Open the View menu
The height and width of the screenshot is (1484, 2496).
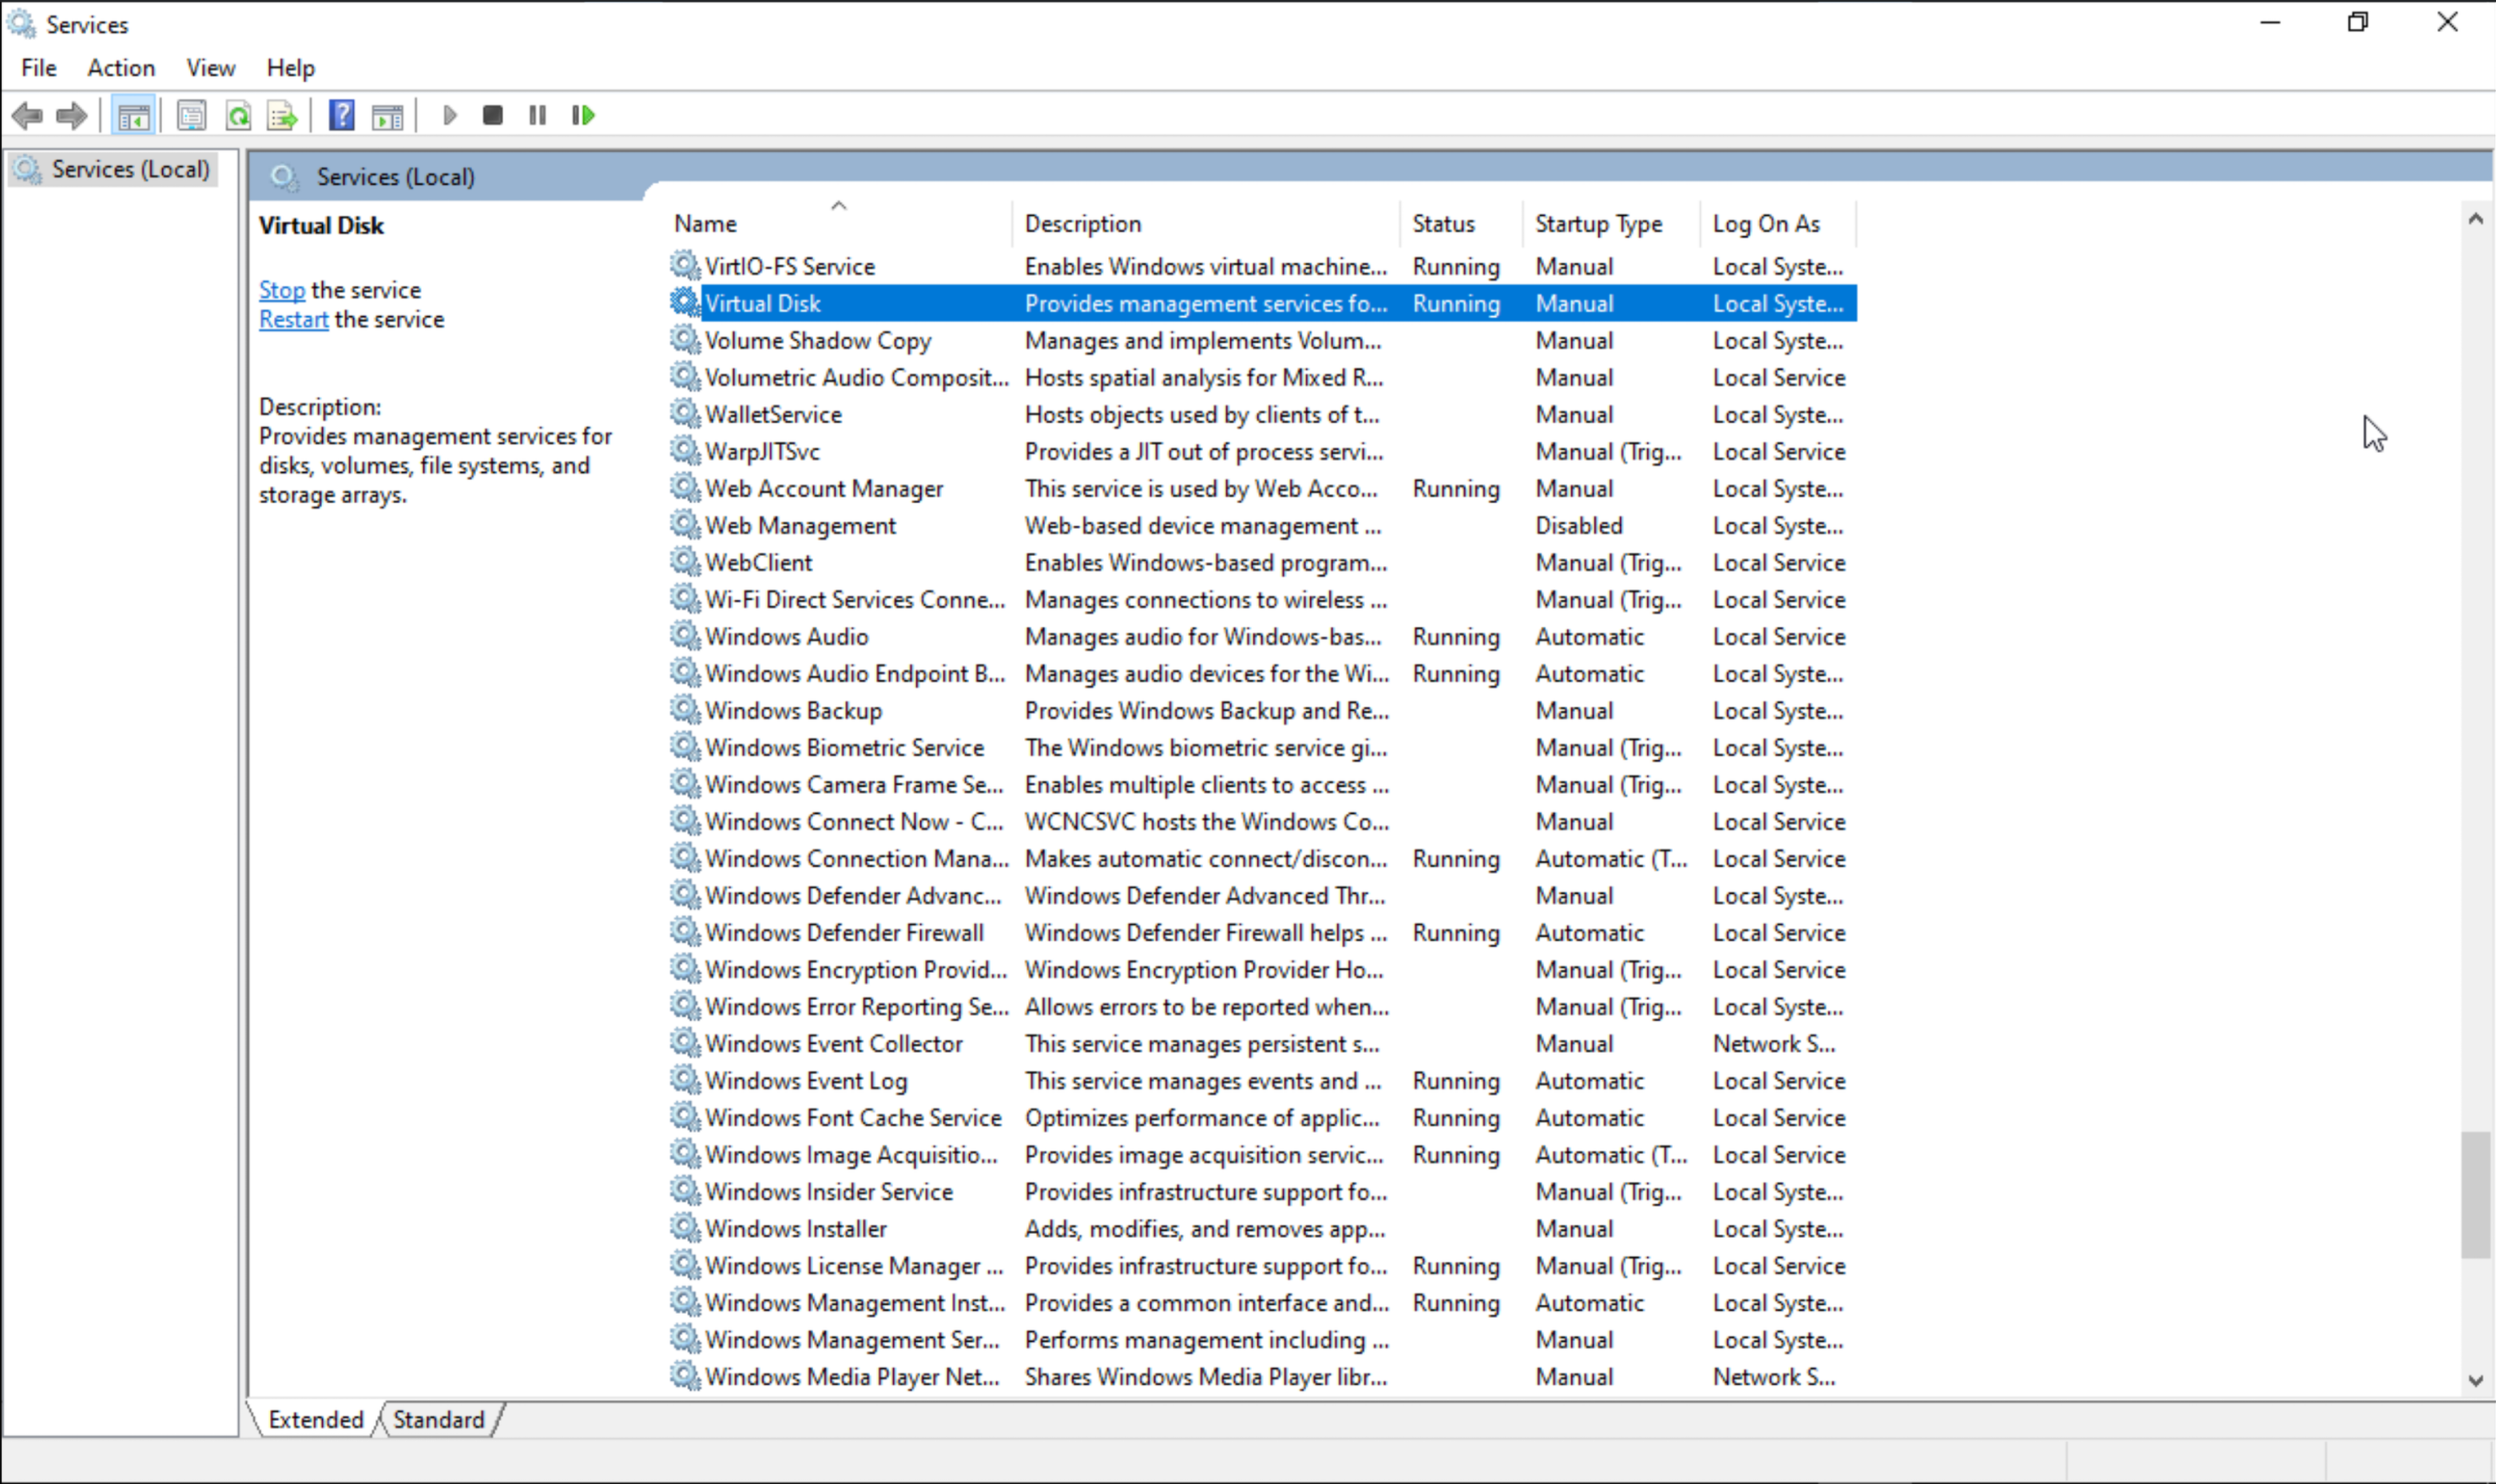209,67
